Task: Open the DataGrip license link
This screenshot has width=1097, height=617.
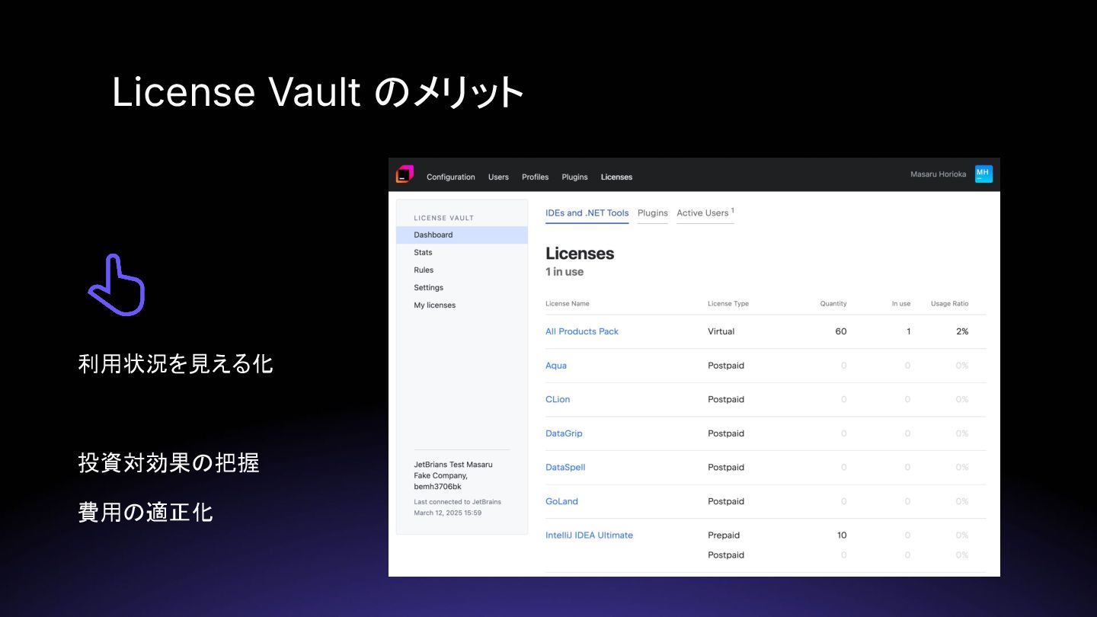Action: click(564, 433)
